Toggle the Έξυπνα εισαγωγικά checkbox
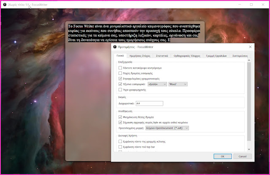Image resolution: width=270 pixels, height=175 pixels. pos(120,84)
